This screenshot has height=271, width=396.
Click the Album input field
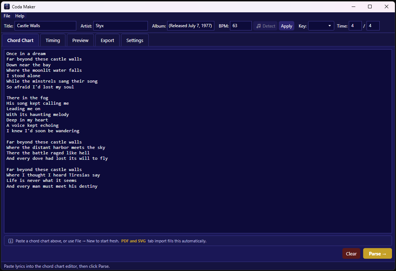click(191, 26)
